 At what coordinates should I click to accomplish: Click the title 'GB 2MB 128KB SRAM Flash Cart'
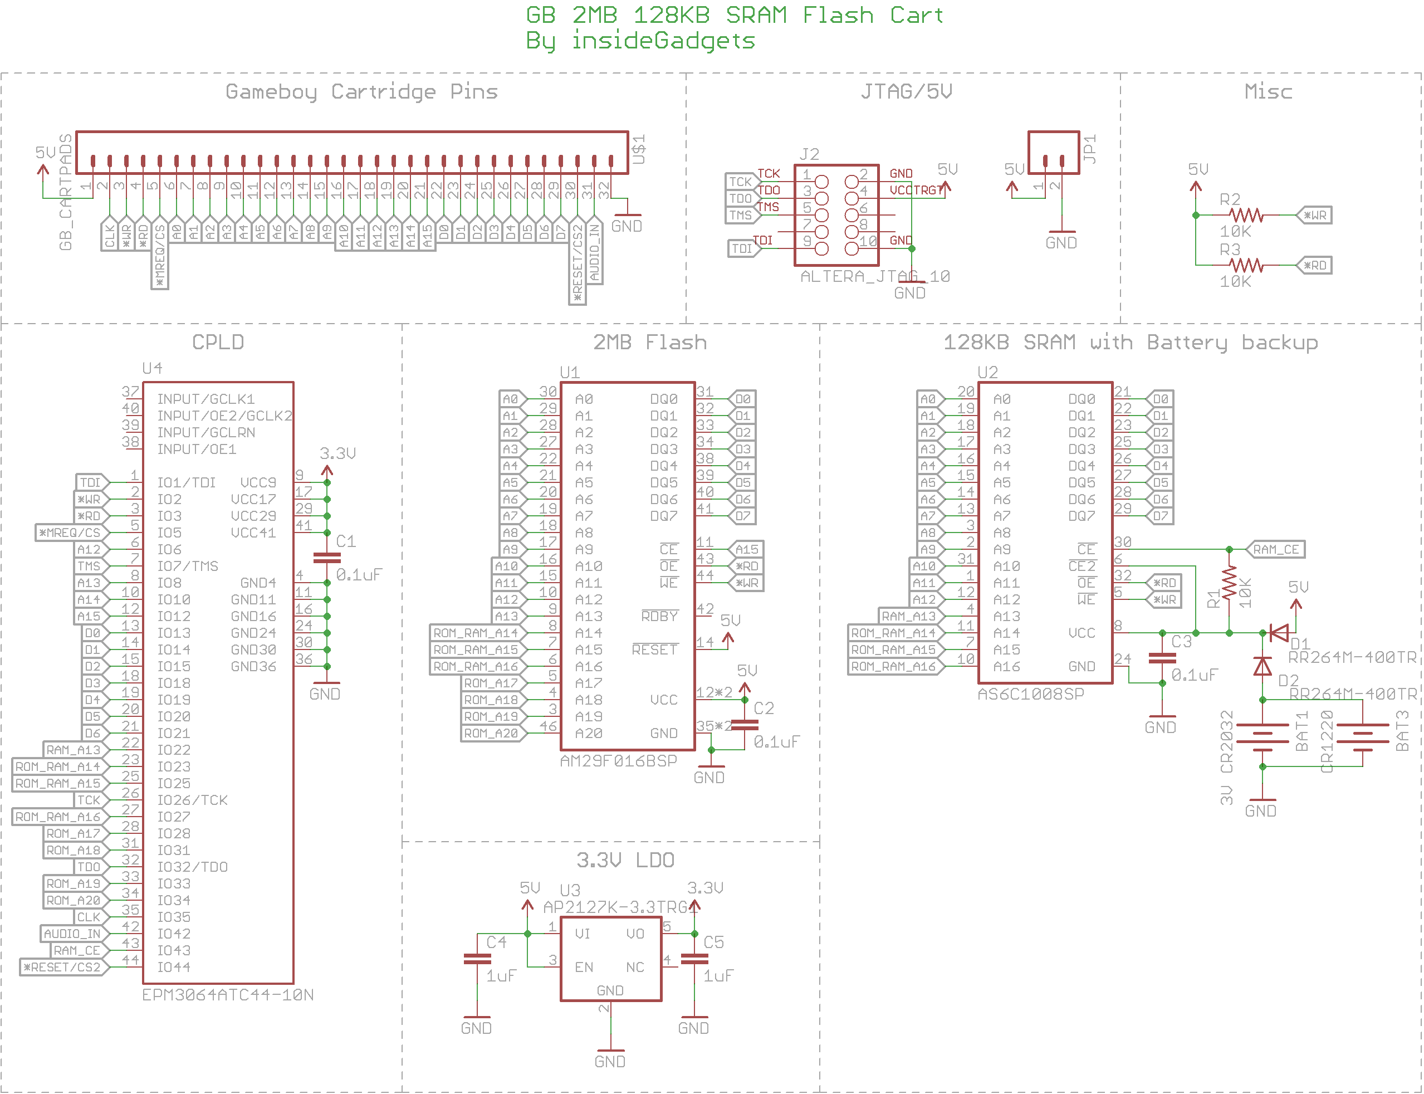(735, 15)
